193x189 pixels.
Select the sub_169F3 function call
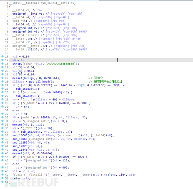(x=41, y=117)
